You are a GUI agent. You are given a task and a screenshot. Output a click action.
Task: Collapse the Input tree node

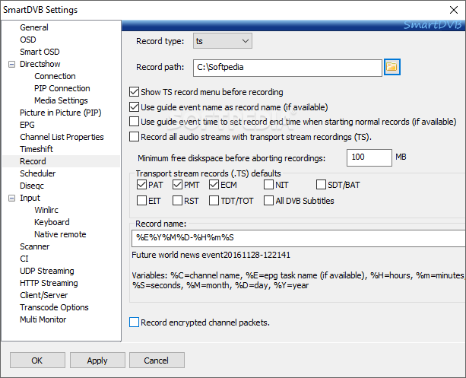[11, 198]
